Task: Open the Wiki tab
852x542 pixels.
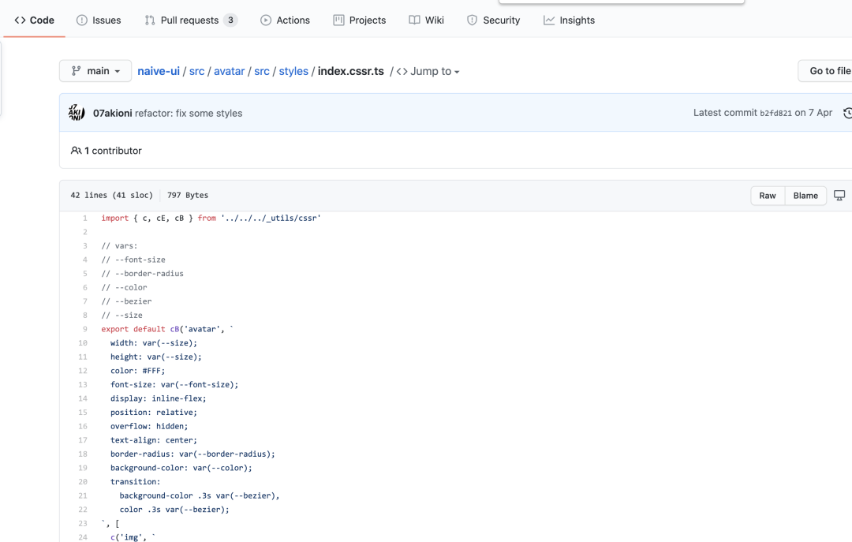Action: 427,21
